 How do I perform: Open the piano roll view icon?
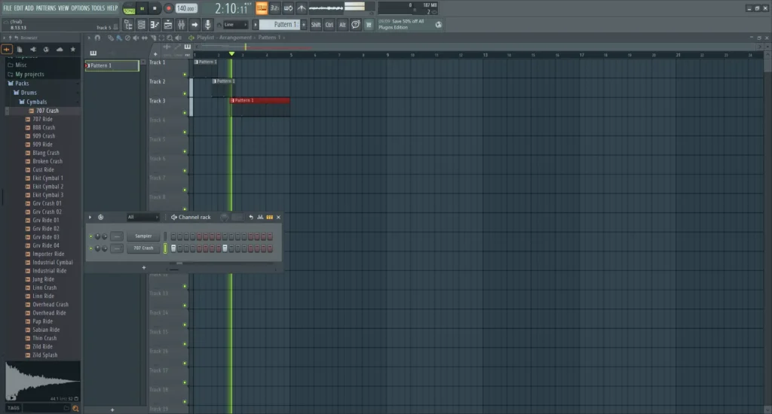155,25
